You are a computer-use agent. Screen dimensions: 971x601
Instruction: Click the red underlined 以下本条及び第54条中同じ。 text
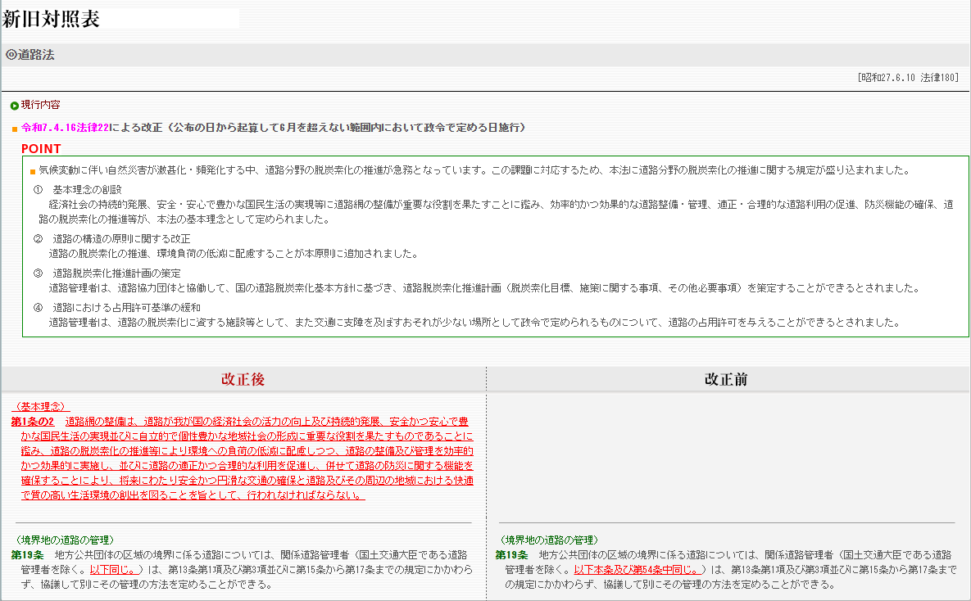pos(638,569)
